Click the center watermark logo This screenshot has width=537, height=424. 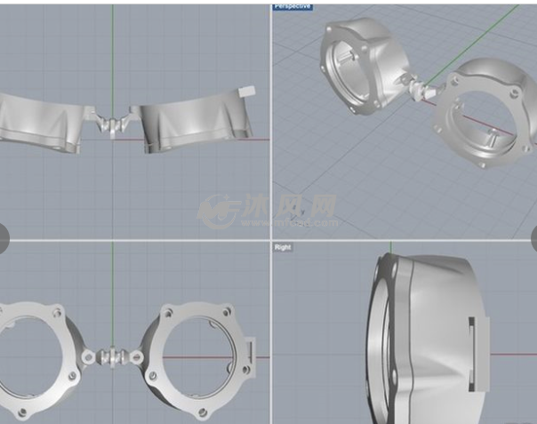pos(267,210)
